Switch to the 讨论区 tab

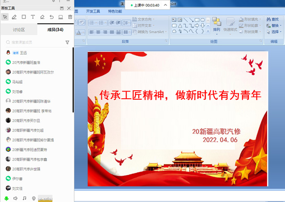(18, 30)
